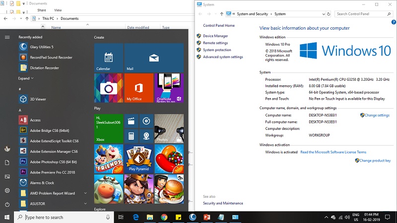Open the Camera app tile

pos(109,88)
